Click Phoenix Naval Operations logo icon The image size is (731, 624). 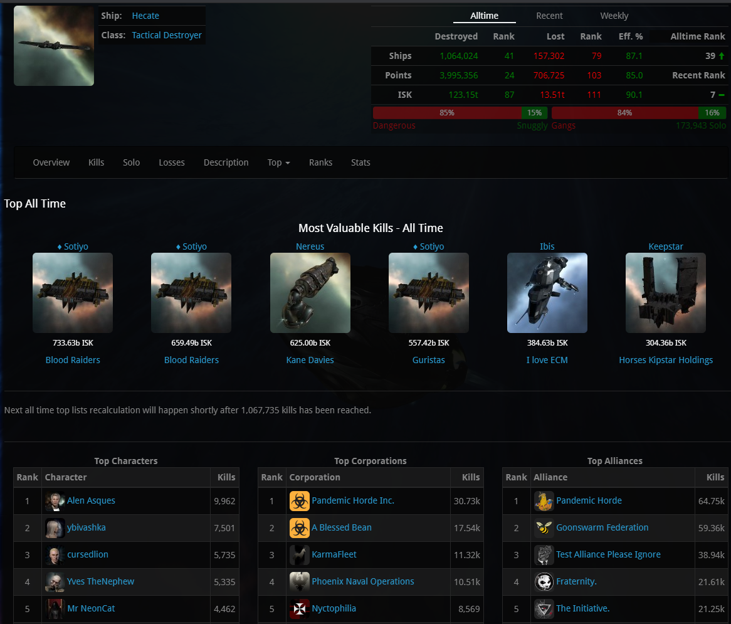[300, 582]
